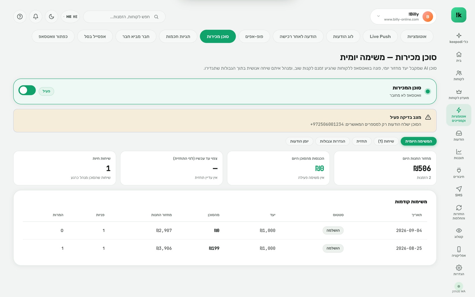The width and height of the screenshot is (475, 297).
Task: Open customers (לקוחות) in sidebar
Action: (459, 75)
